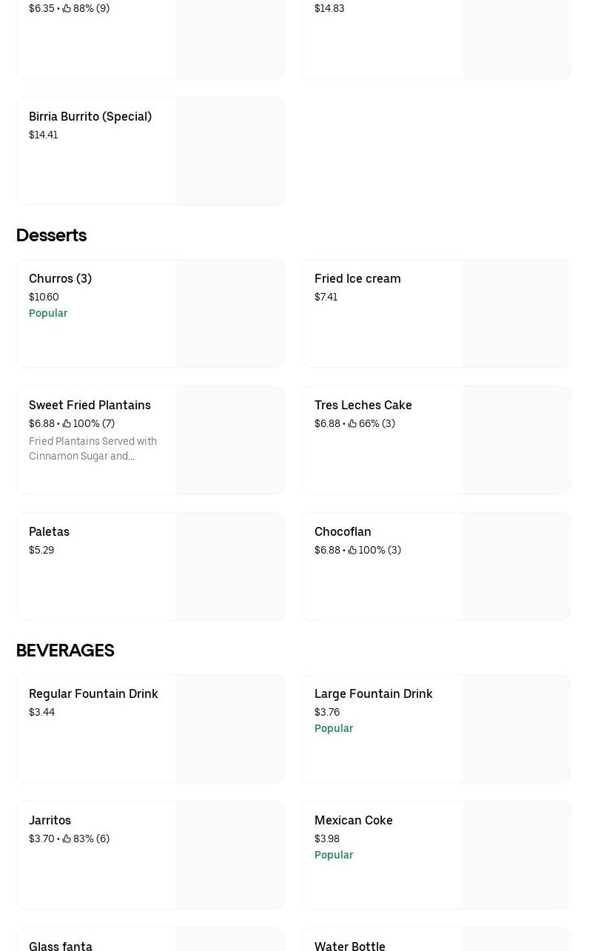595x951 pixels.
Task: Click the Churros (3) image placeholder
Action: tap(229, 313)
